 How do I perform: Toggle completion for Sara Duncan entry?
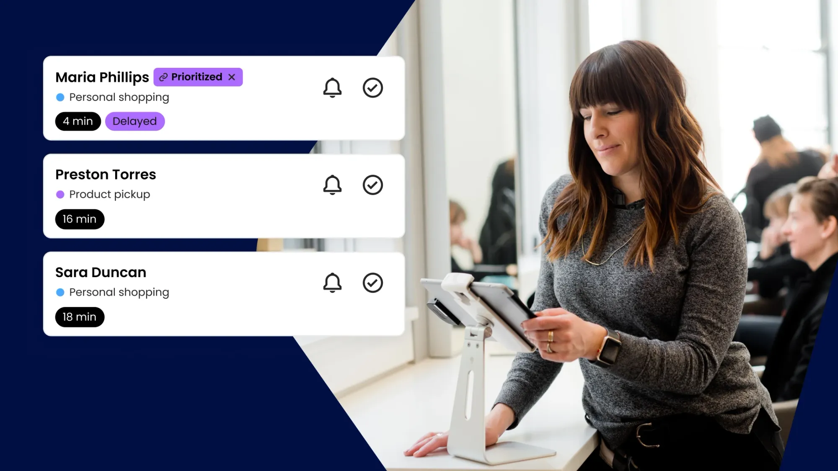click(x=373, y=282)
